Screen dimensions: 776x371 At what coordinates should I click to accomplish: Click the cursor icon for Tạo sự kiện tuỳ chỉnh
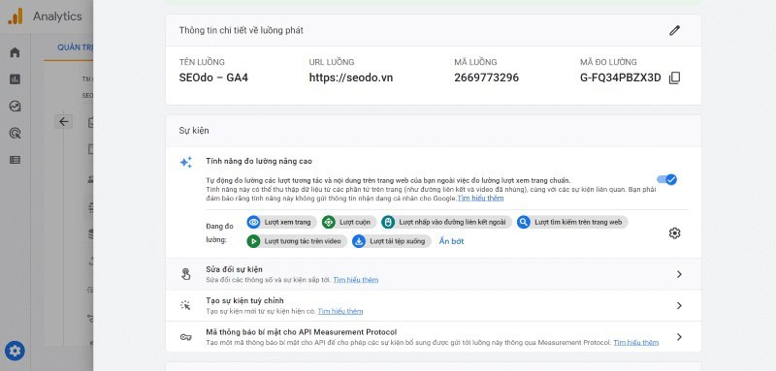click(x=185, y=305)
